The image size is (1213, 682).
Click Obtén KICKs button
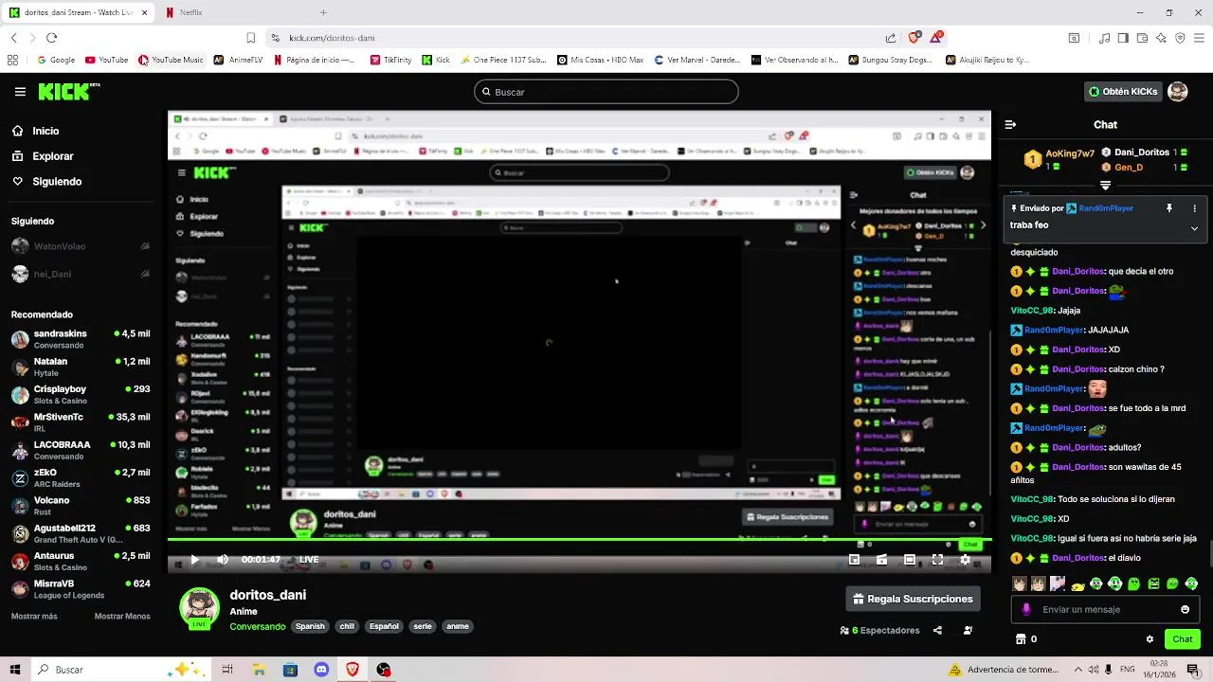tap(1123, 92)
